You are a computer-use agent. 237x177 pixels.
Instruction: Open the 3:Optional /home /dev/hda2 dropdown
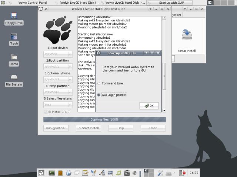point(58,79)
